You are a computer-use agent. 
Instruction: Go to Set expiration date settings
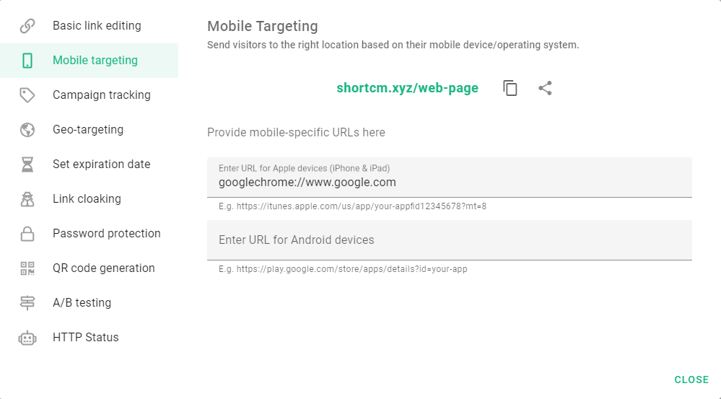(101, 165)
